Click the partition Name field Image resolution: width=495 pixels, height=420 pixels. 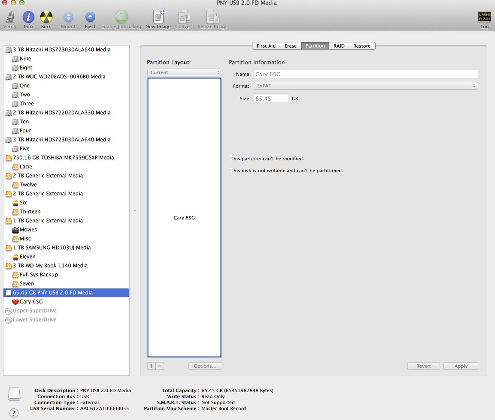(366, 75)
